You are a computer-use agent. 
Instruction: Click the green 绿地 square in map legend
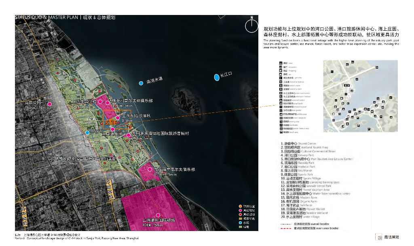click(240, 227)
